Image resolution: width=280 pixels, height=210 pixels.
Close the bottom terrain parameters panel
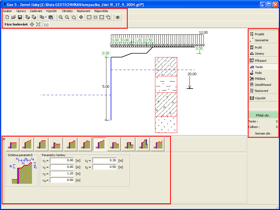click(x=3, y=139)
